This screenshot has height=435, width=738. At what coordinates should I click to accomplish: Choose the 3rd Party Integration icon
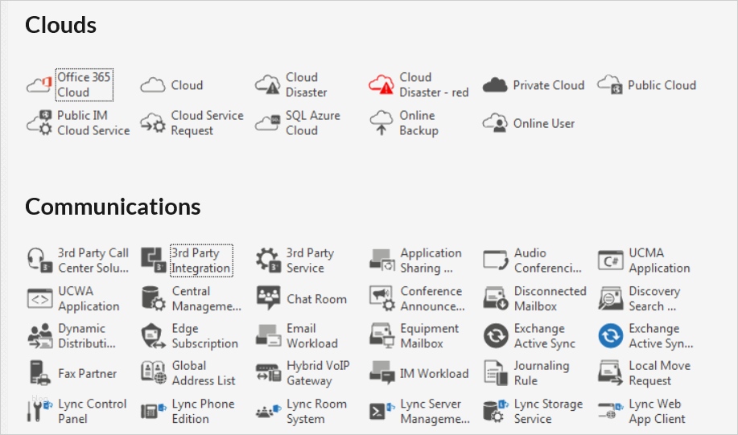[153, 261]
